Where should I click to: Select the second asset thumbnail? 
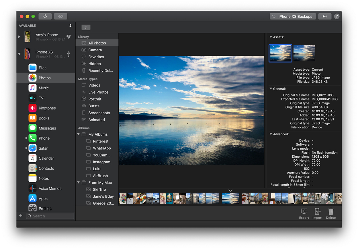pyautogui.click(x=304, y=53)
